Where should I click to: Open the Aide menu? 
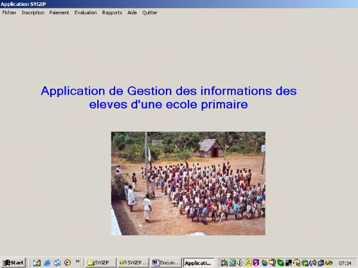(x=132, y=13)
